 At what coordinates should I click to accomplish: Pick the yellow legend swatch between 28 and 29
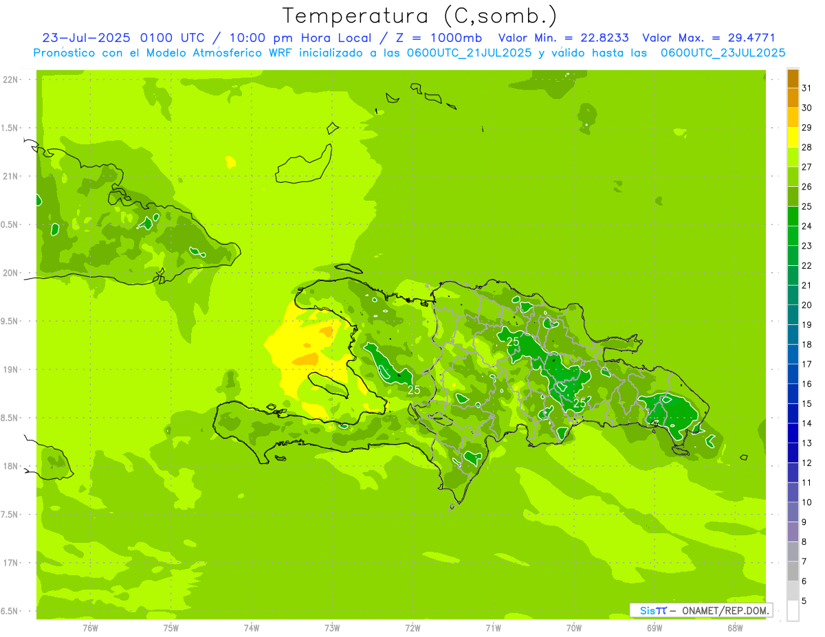[793, 137]
